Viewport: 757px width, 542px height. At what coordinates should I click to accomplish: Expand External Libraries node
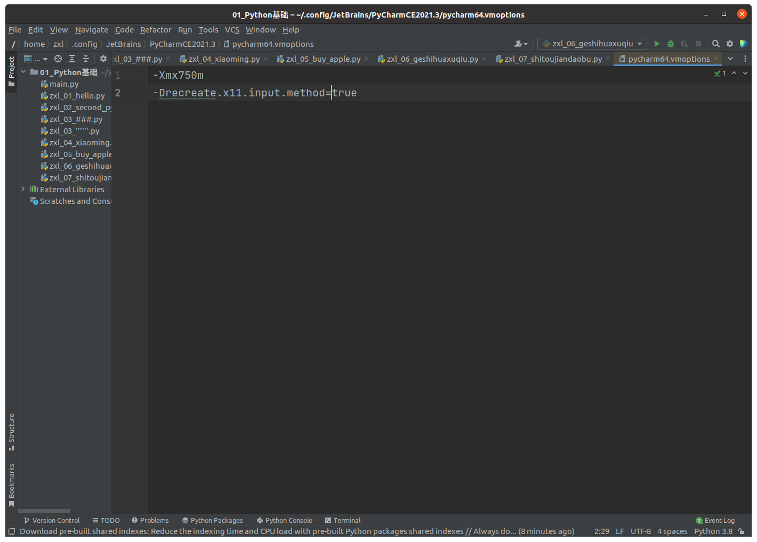[x=23, y=189]
